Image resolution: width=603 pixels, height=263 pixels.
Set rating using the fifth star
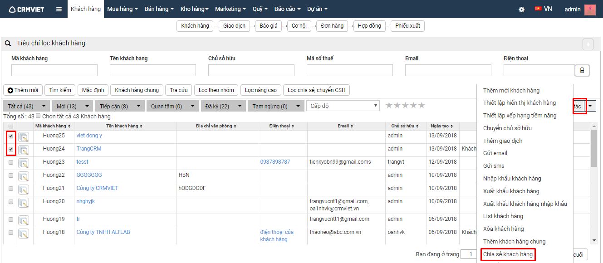[x=422, y=106]
